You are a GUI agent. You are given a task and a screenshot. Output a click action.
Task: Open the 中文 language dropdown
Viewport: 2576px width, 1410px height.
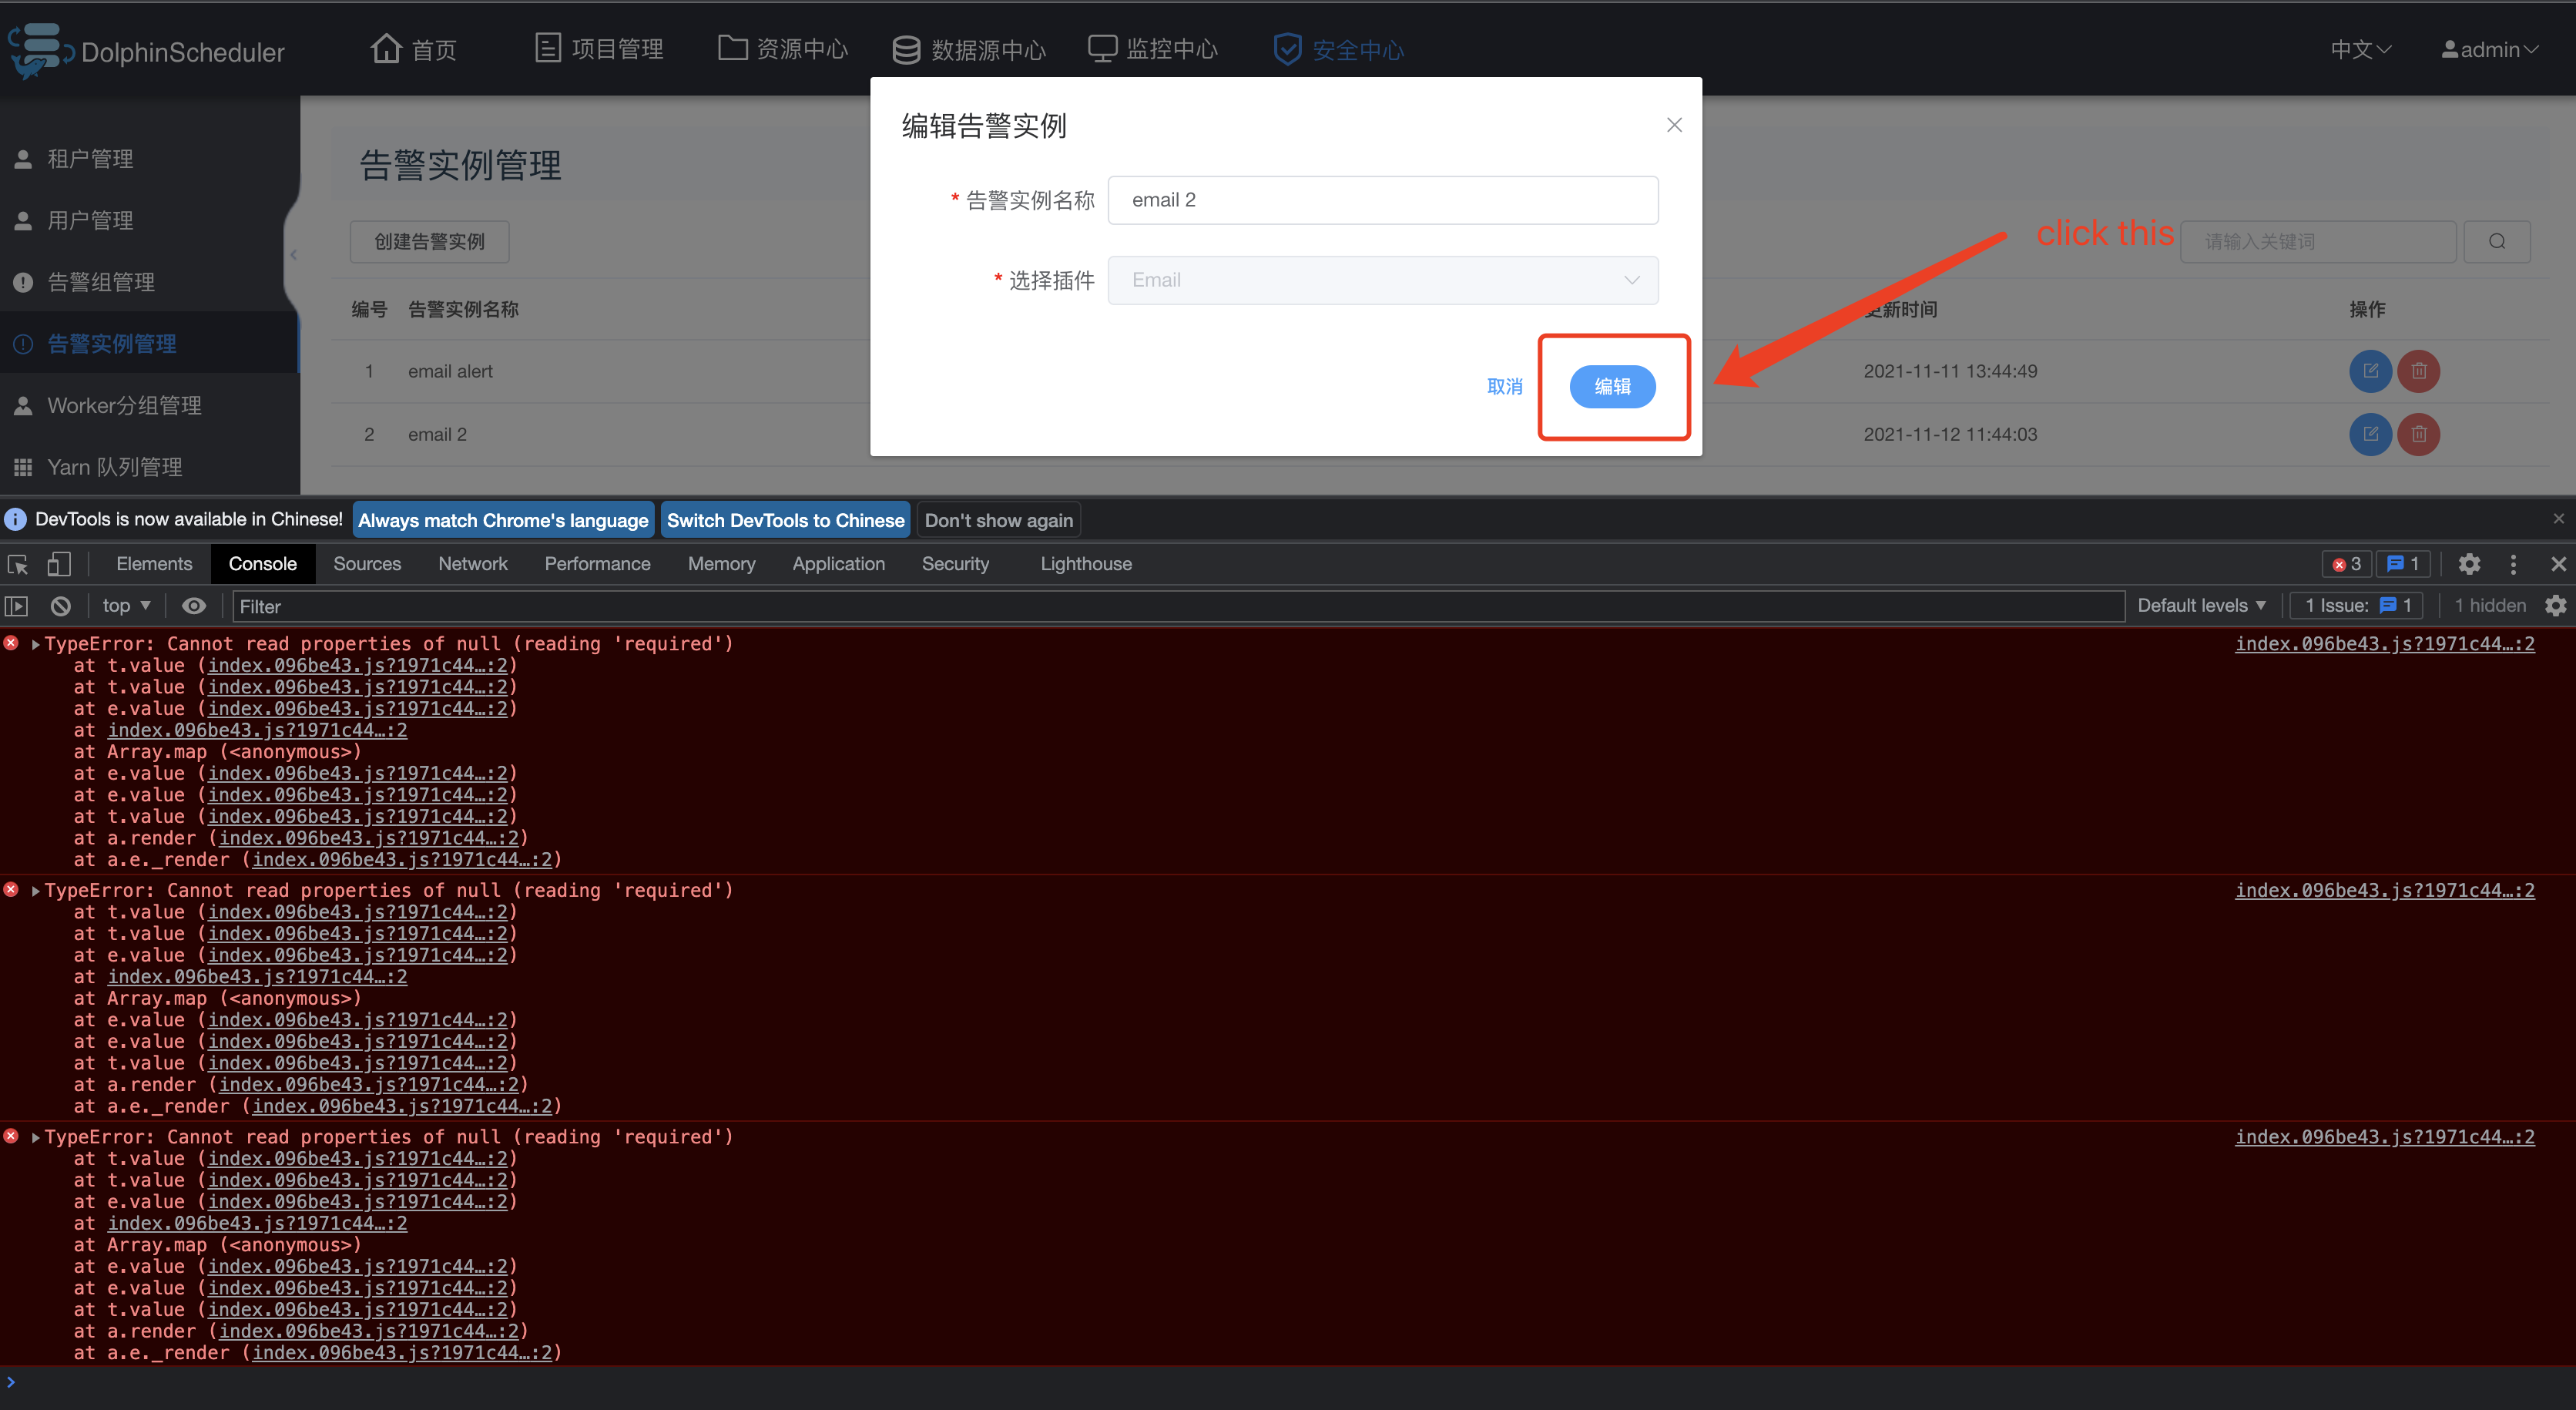pos(2360,49)
